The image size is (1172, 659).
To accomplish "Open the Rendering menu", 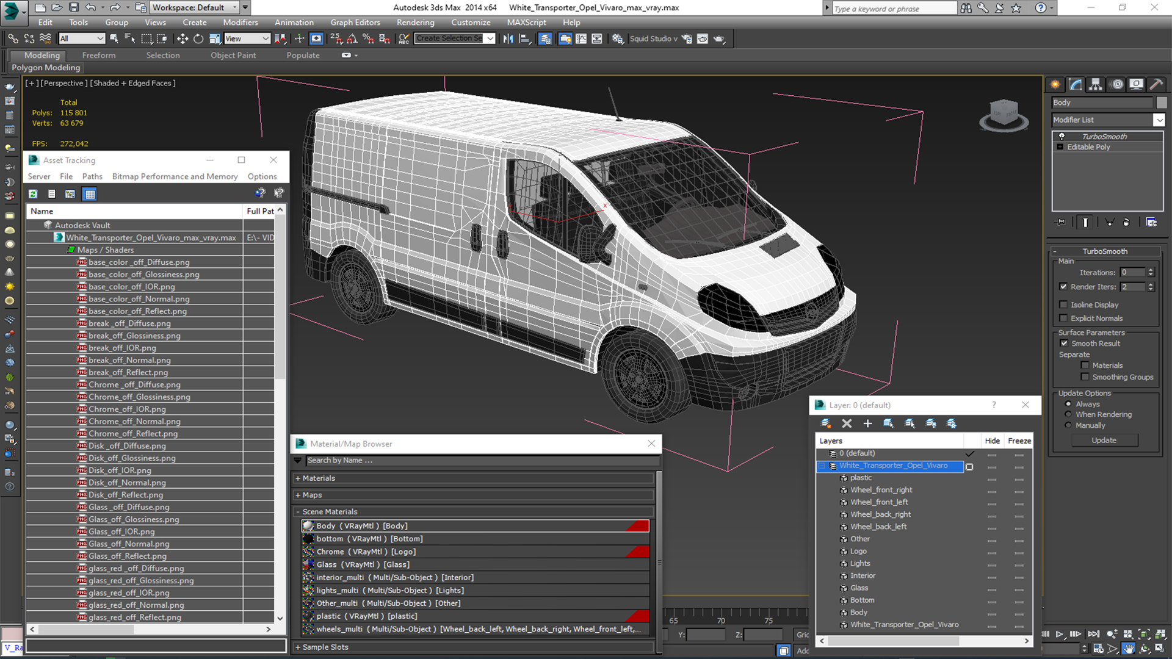I will click(x=415, y=22).
